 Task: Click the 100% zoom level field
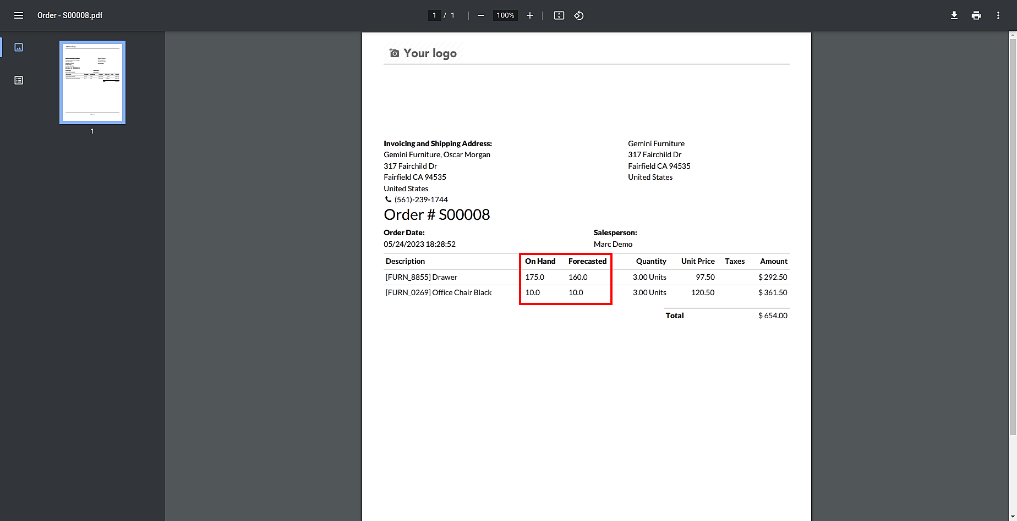pos(505,15)
